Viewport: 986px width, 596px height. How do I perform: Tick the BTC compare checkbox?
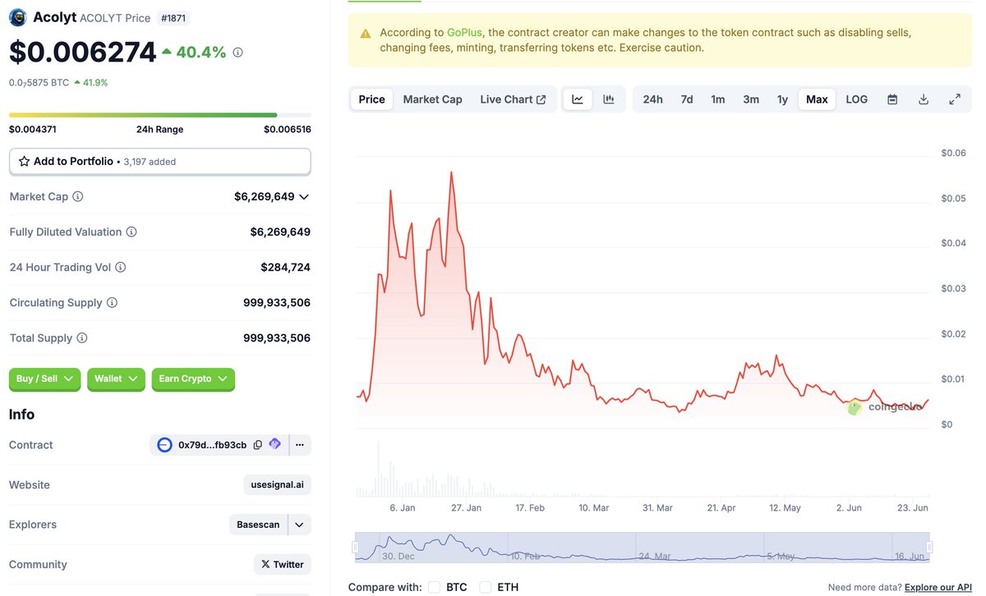tap(434, 587)
